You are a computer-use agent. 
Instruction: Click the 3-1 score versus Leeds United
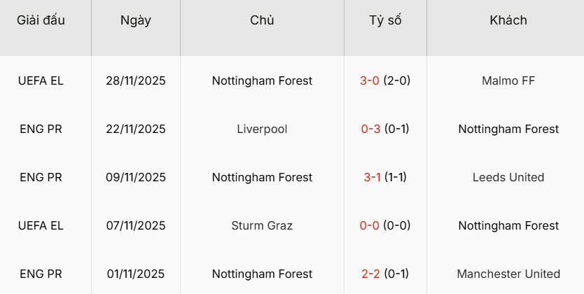[372, 177]
